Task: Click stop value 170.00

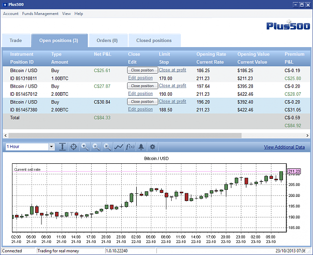Action: (x=165, y=79)
